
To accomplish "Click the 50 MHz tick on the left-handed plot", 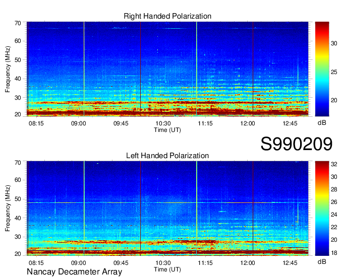I will tap(18, 199).
